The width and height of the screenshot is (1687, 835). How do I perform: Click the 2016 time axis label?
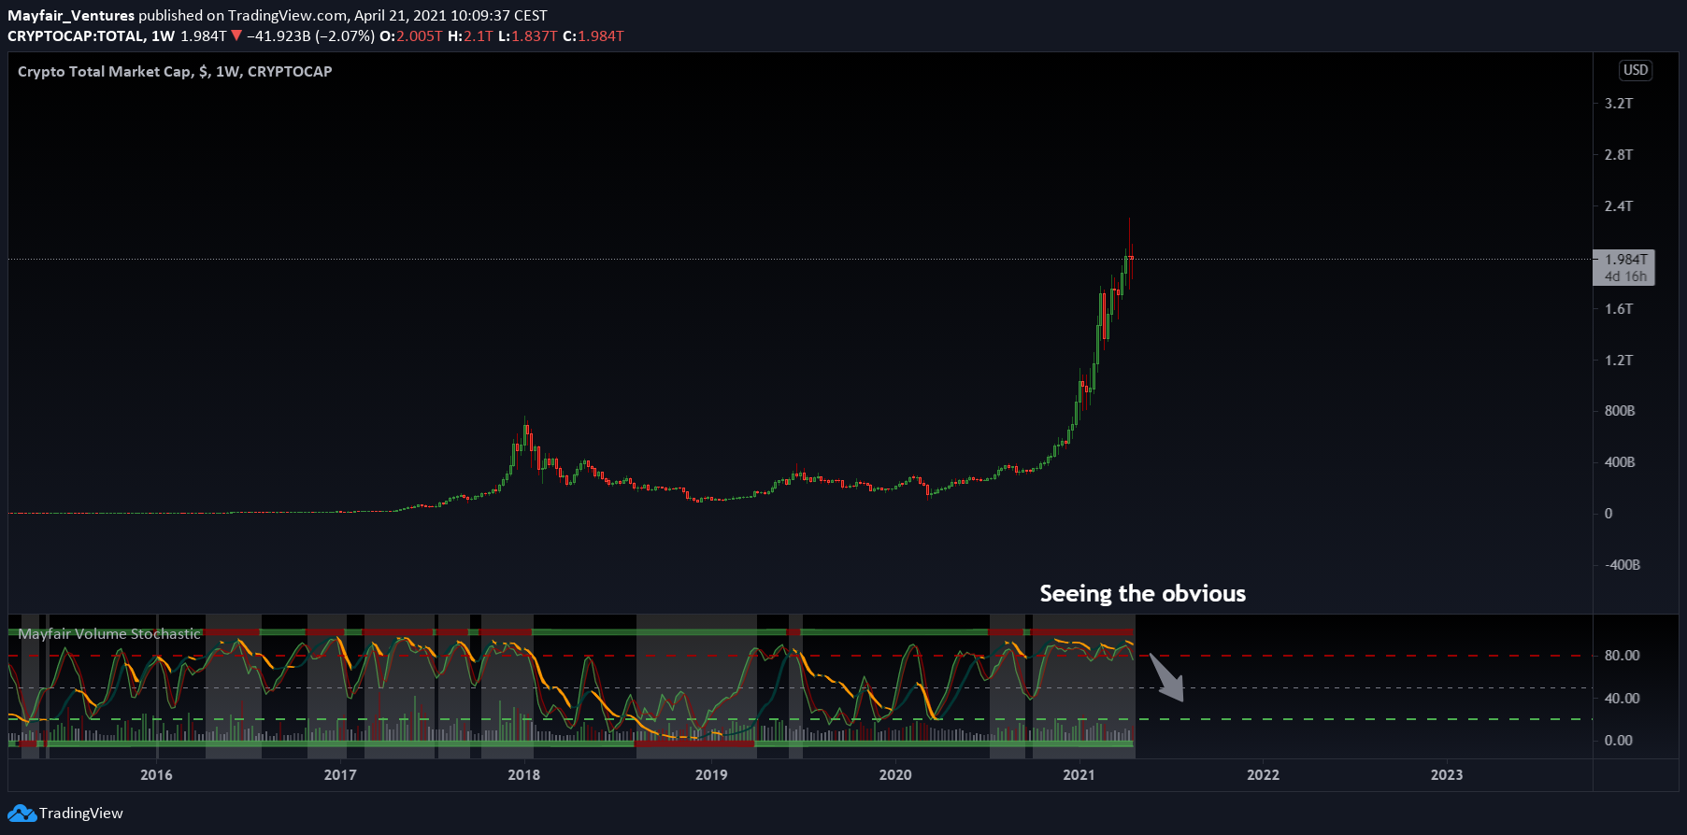pyautogui.click(x=156, y=775)
